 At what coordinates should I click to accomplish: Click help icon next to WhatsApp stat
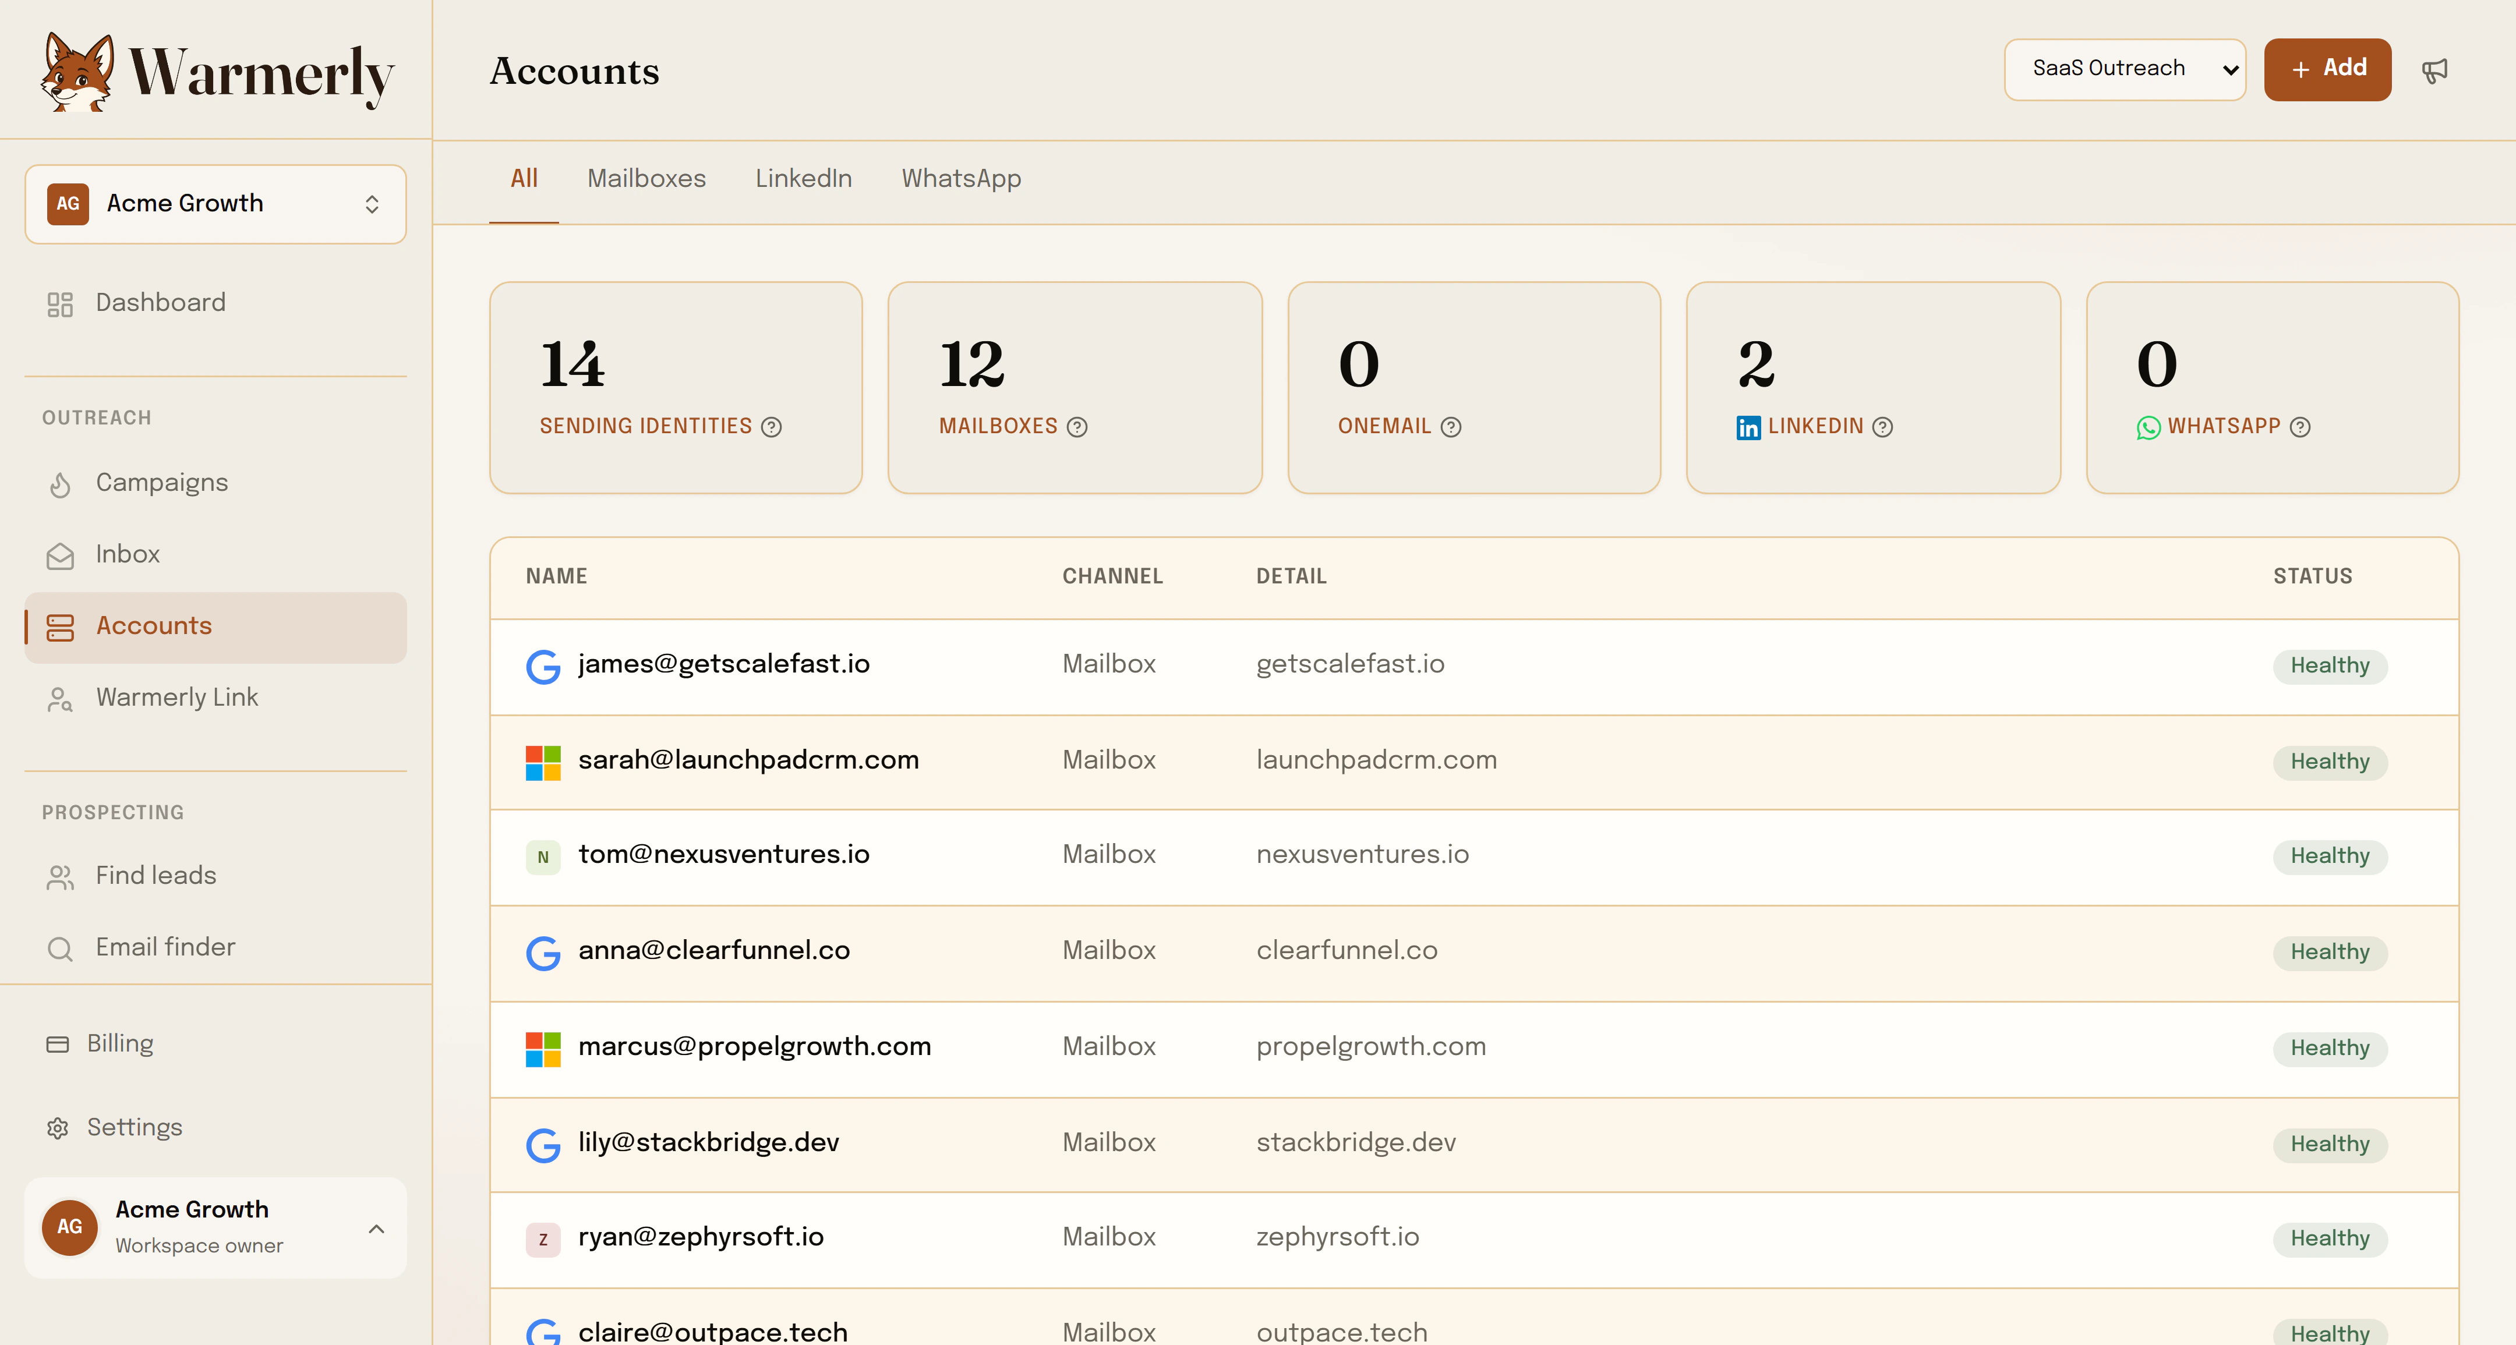(x=2300, y=427)
